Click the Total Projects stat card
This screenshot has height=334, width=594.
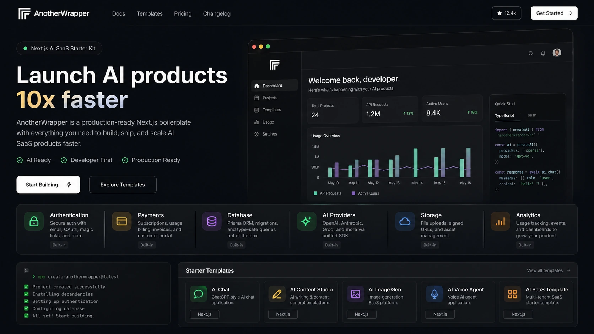point(333,111)
